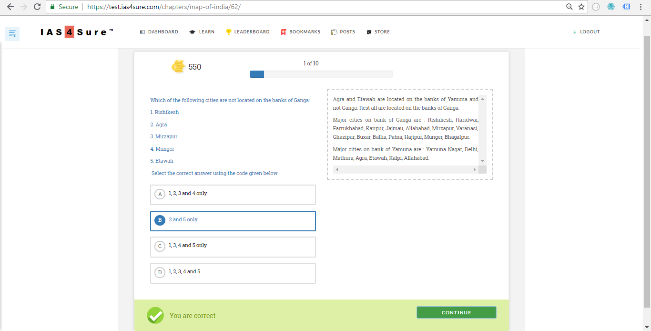Image resolution: width=651 pixels, height=331 pixels.
Task: Click the green correct checkmark icon
Action: 155,315
